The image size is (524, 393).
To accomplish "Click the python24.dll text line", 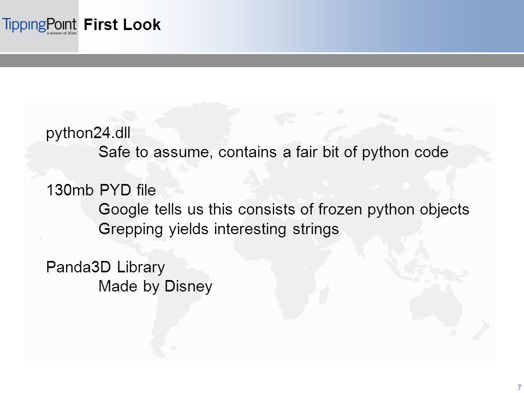I will click(88, 133).
